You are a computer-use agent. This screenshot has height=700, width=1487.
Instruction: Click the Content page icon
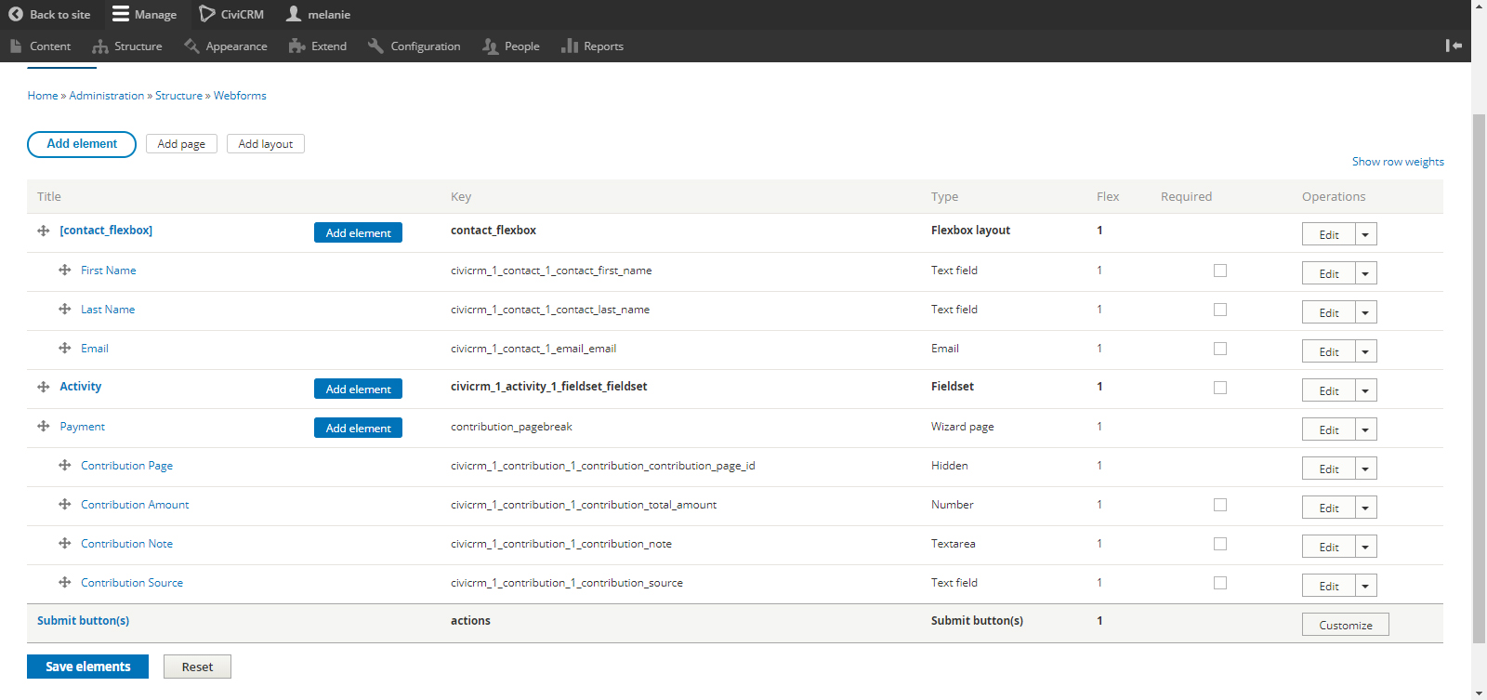point(16,46)
